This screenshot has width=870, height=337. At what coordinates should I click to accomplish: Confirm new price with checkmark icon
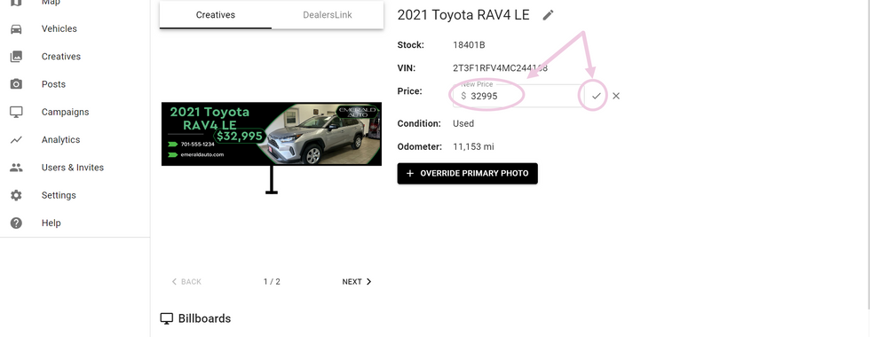[x=596, y=96]
